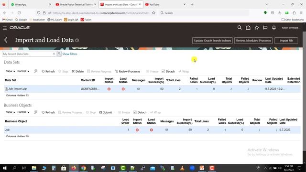Click query-by-example icon in Business Objects toolbar
The height and width of the screenshot is (172, 306).
point(36,112)
